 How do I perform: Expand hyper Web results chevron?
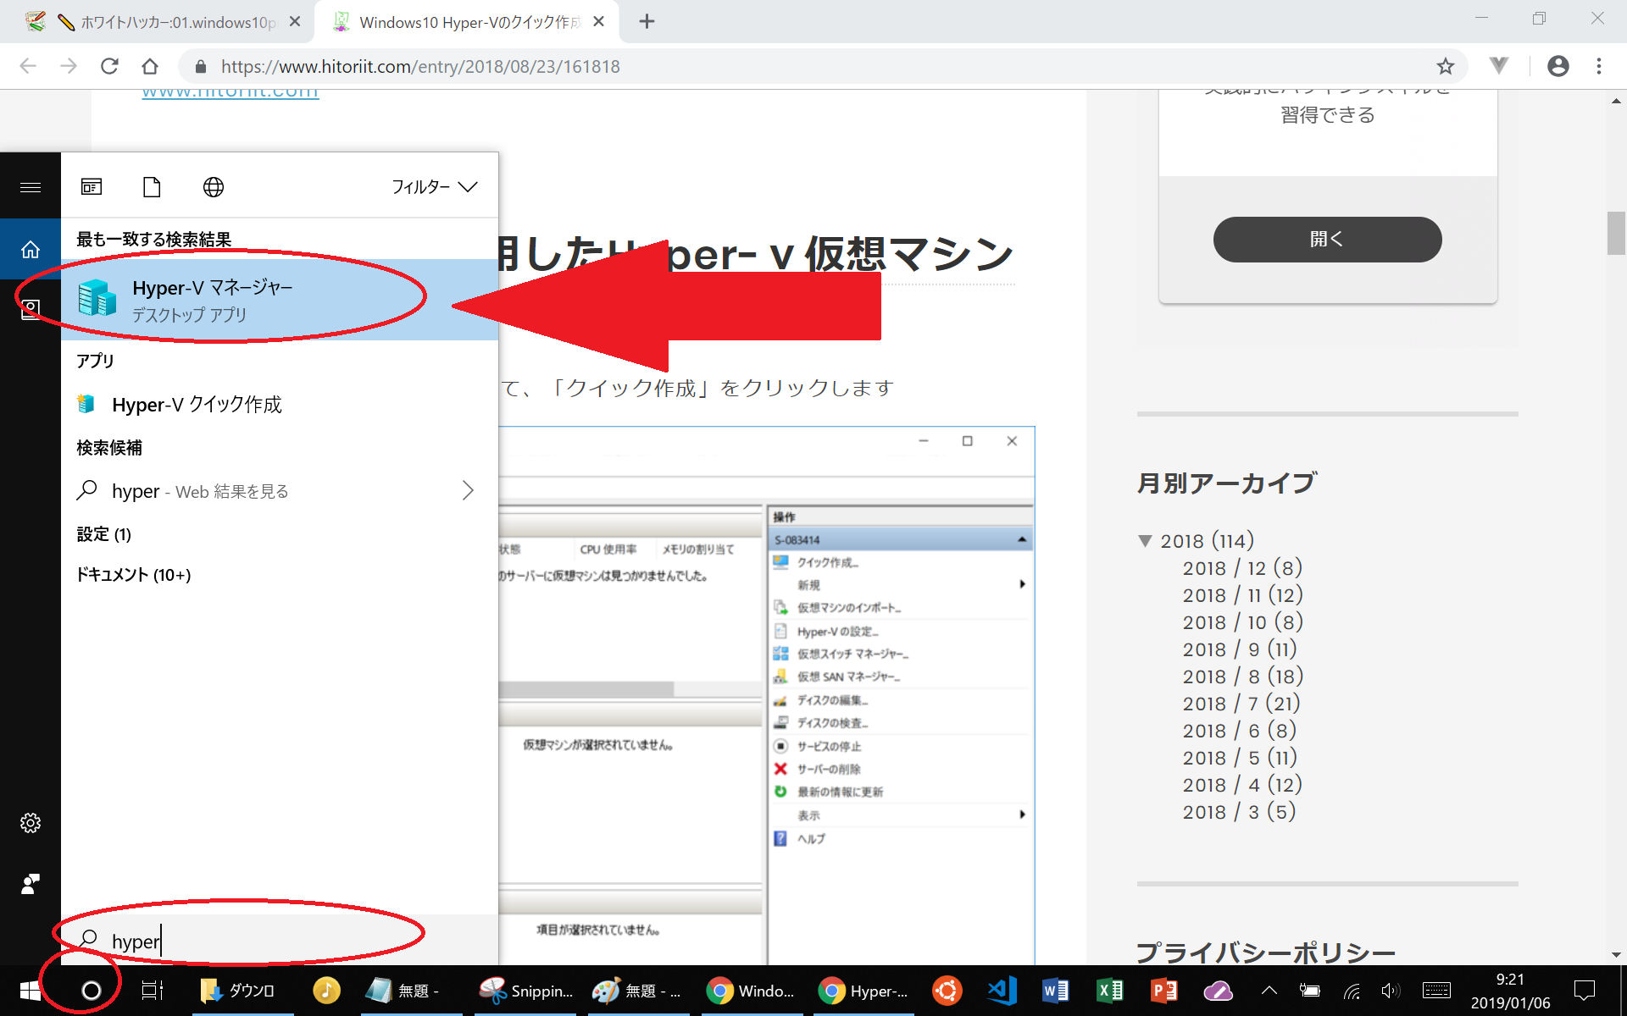[x=468, y=490]
